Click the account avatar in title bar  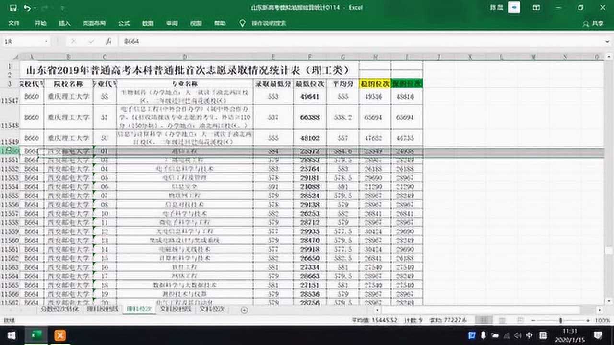point(514,8)
